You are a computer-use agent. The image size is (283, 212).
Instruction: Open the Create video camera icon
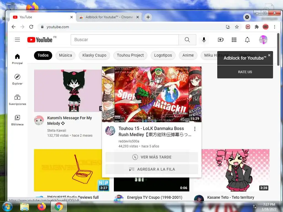pos(221,40)
